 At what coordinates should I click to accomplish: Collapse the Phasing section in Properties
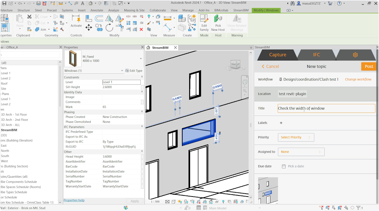[142, 112]
